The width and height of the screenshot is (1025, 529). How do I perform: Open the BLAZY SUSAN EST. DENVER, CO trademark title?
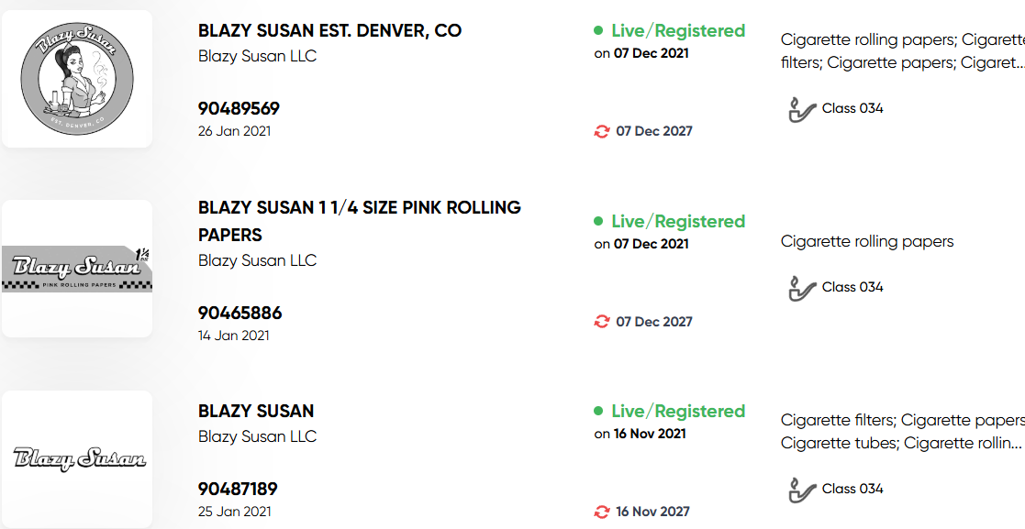tap(329, 30)
